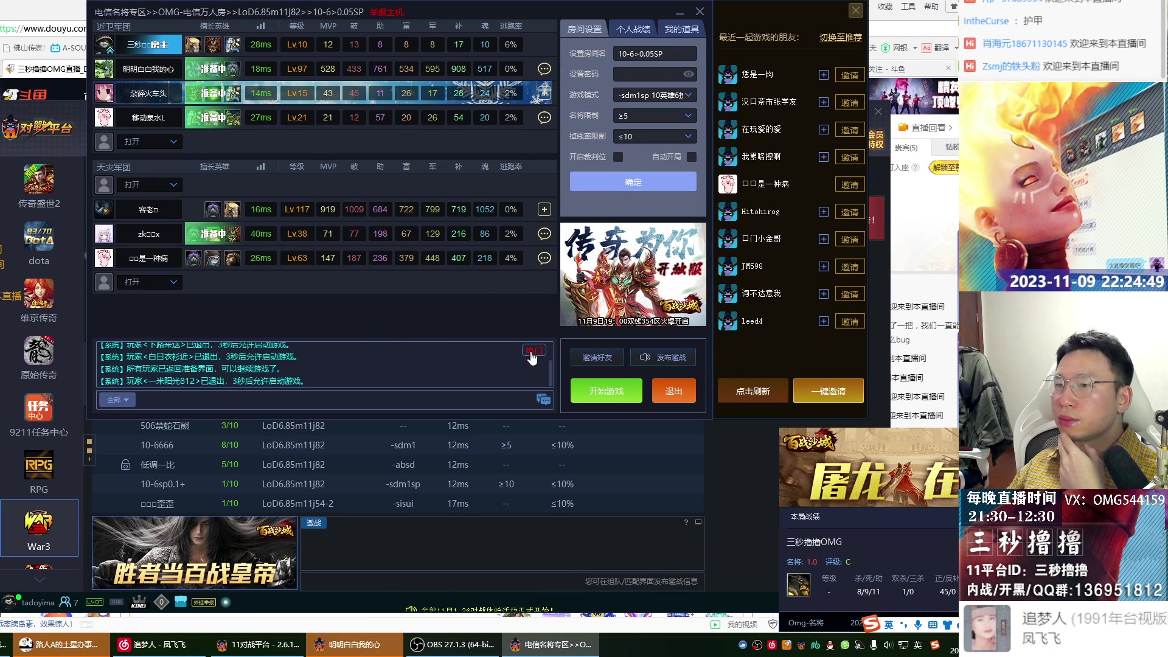Enable 开启裁判位 checkbox
The image size is (1168, 657).
pyautogui.click(x=618, y=157)
